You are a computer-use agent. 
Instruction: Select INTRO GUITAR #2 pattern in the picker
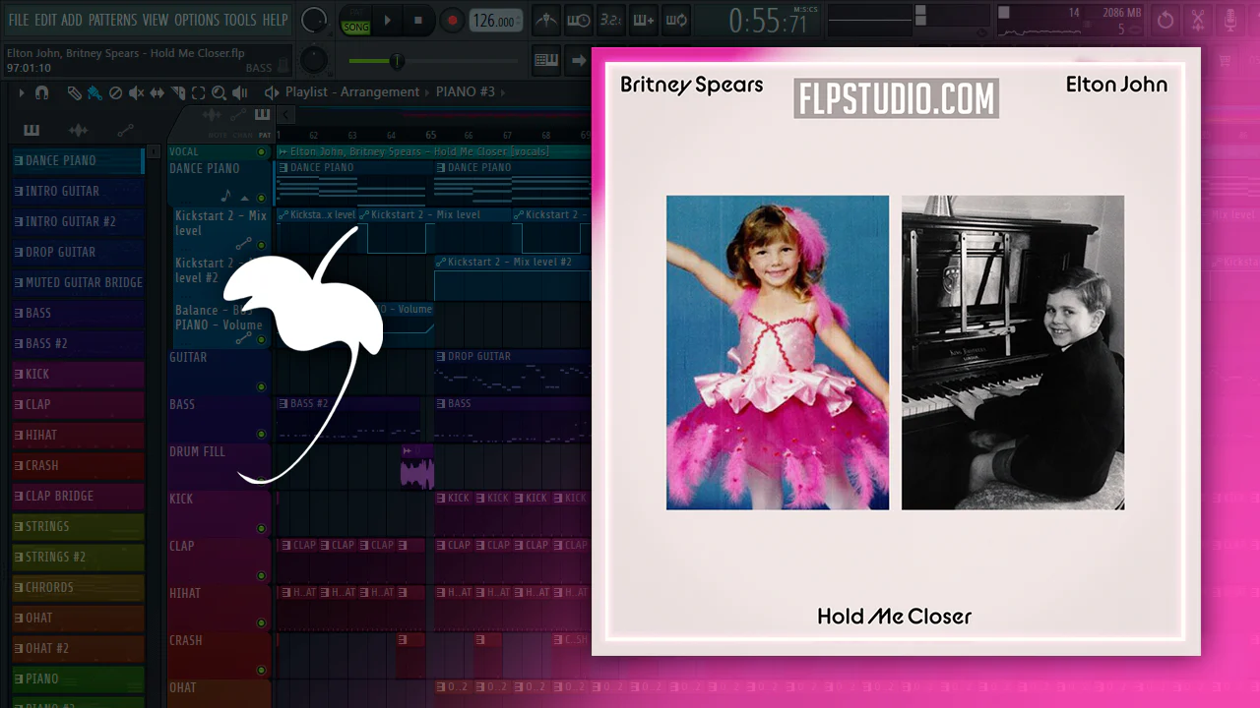(x=78, y=221)
